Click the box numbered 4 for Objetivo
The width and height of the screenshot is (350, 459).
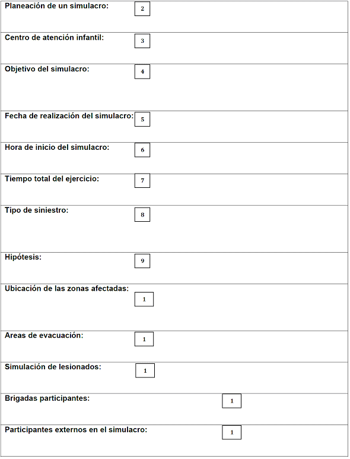point(142,72)
